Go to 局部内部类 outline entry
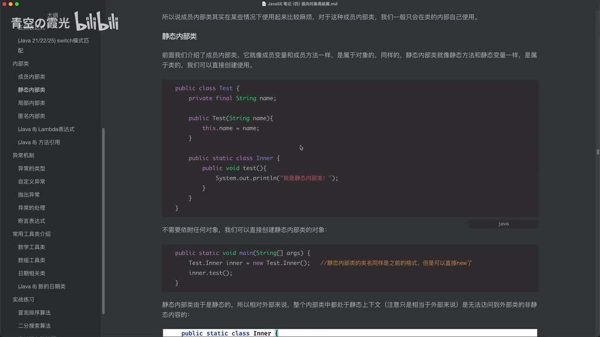 (31, 103)
